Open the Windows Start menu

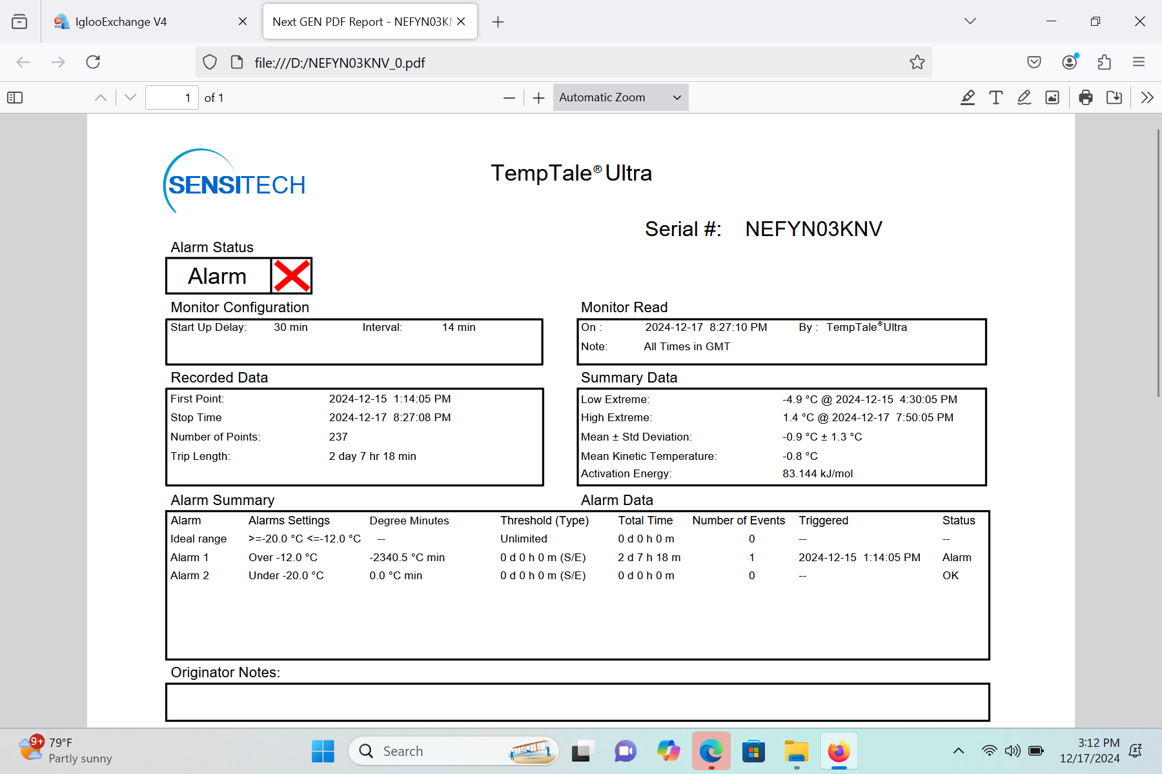pos(323,751)
